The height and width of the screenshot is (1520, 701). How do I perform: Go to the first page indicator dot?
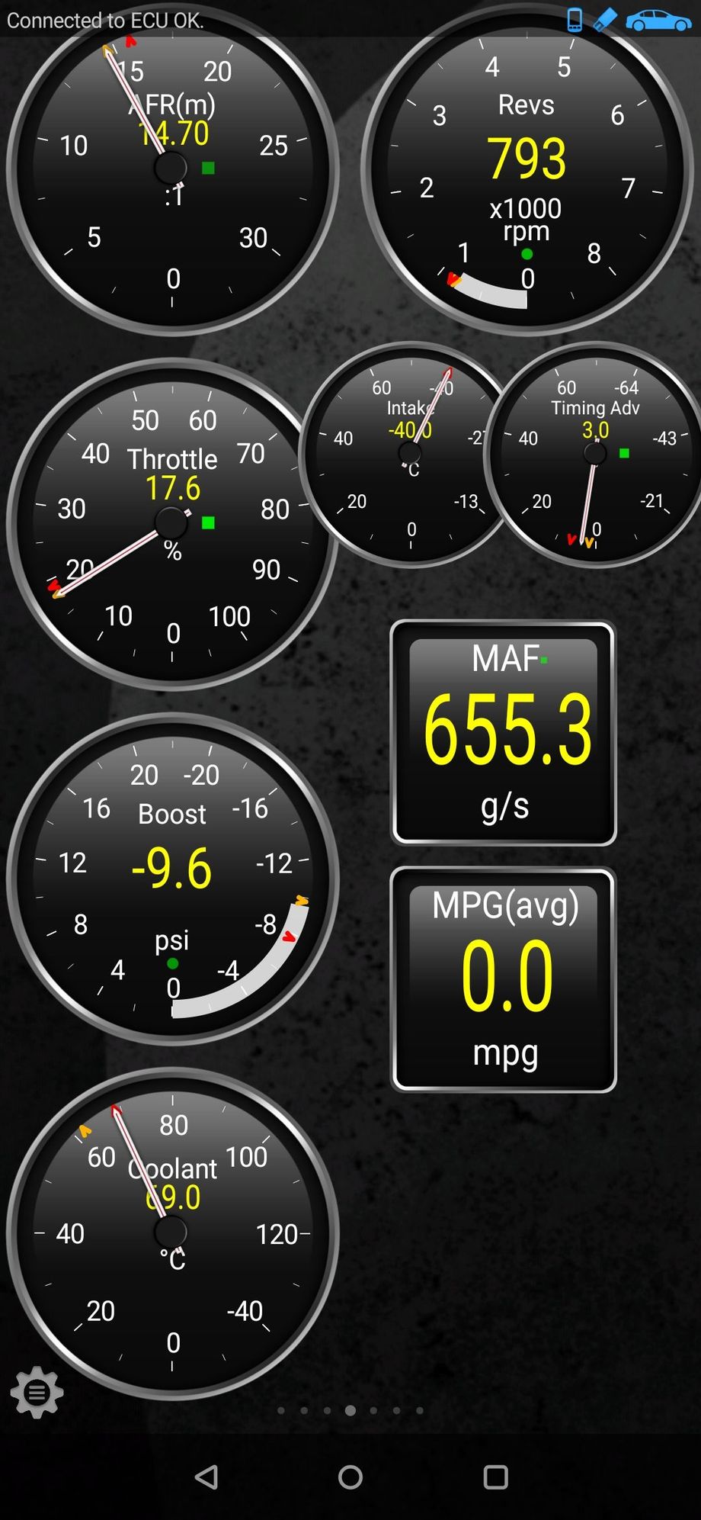pos(281,1410)
